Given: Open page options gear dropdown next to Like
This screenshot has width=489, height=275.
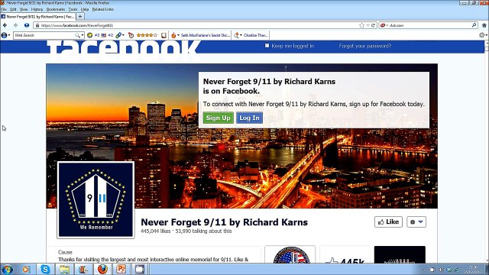Looking at the screenshot, I should pos(416,222).
